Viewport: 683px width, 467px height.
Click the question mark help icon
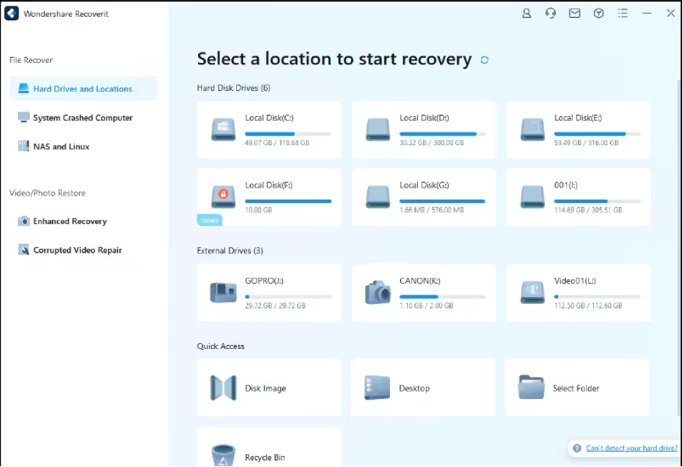pyautogui.click(x=577, y=448)
